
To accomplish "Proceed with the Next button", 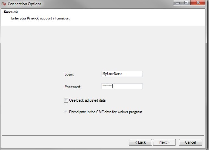I will click(x=164, y=142).
